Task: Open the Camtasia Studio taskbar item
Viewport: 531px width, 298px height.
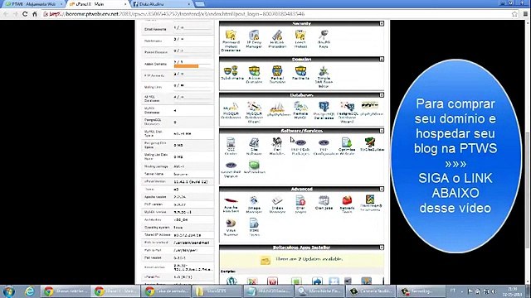Action: pos(370,291)
